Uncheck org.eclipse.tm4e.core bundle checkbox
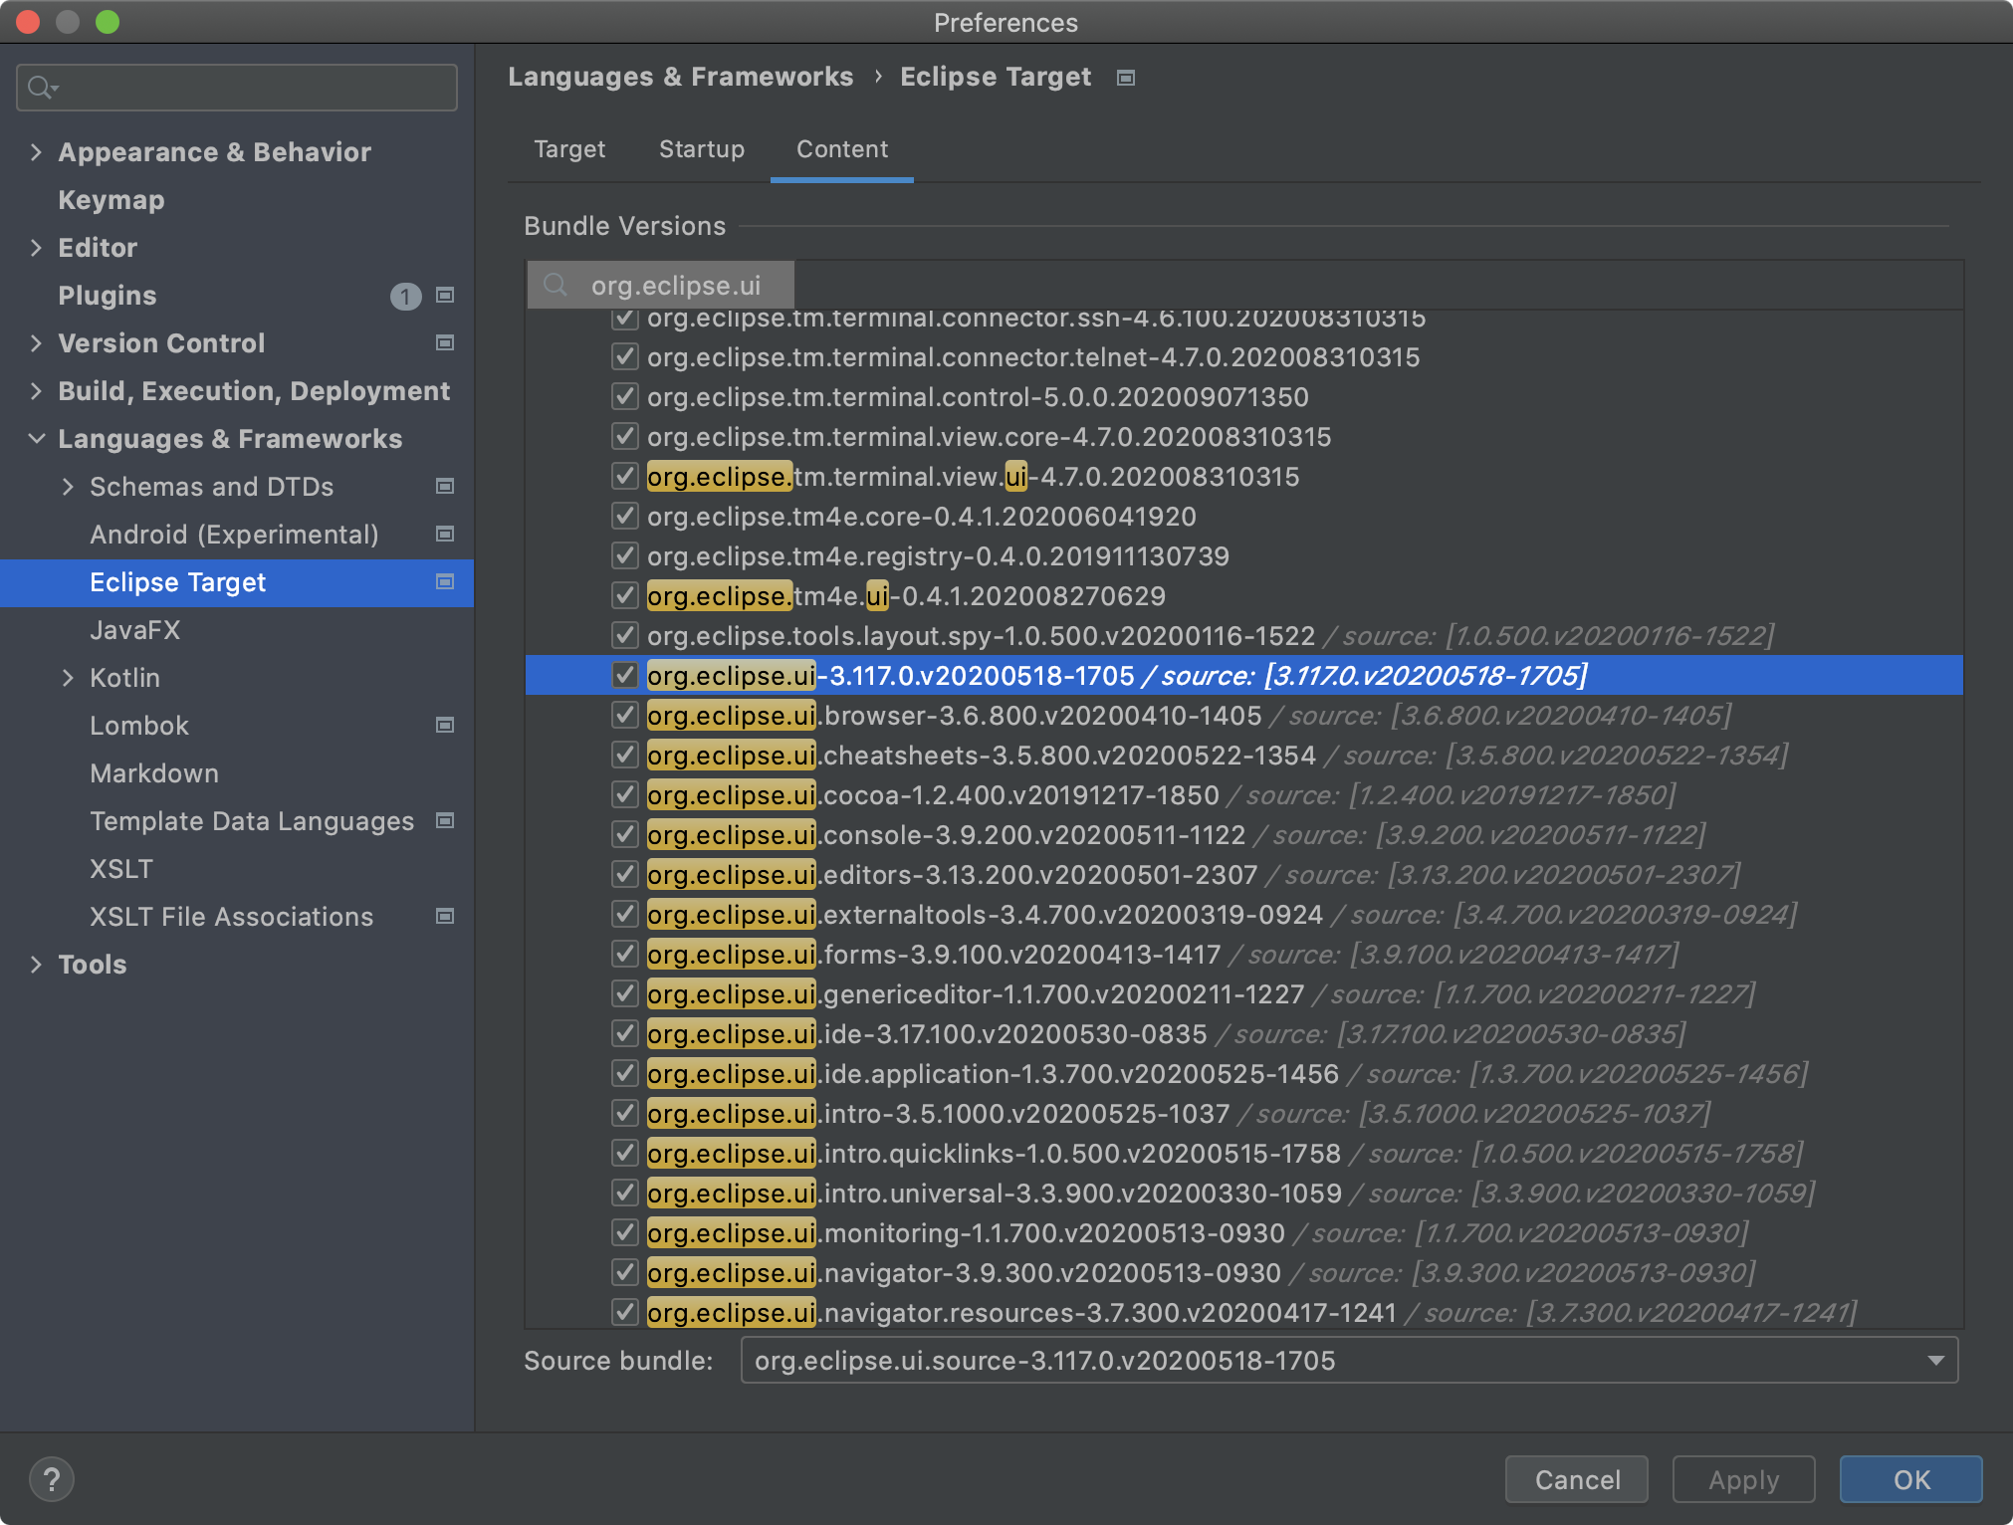Image resolution: width=2013 pixels, height=1525 pixels. click(624, 516)
